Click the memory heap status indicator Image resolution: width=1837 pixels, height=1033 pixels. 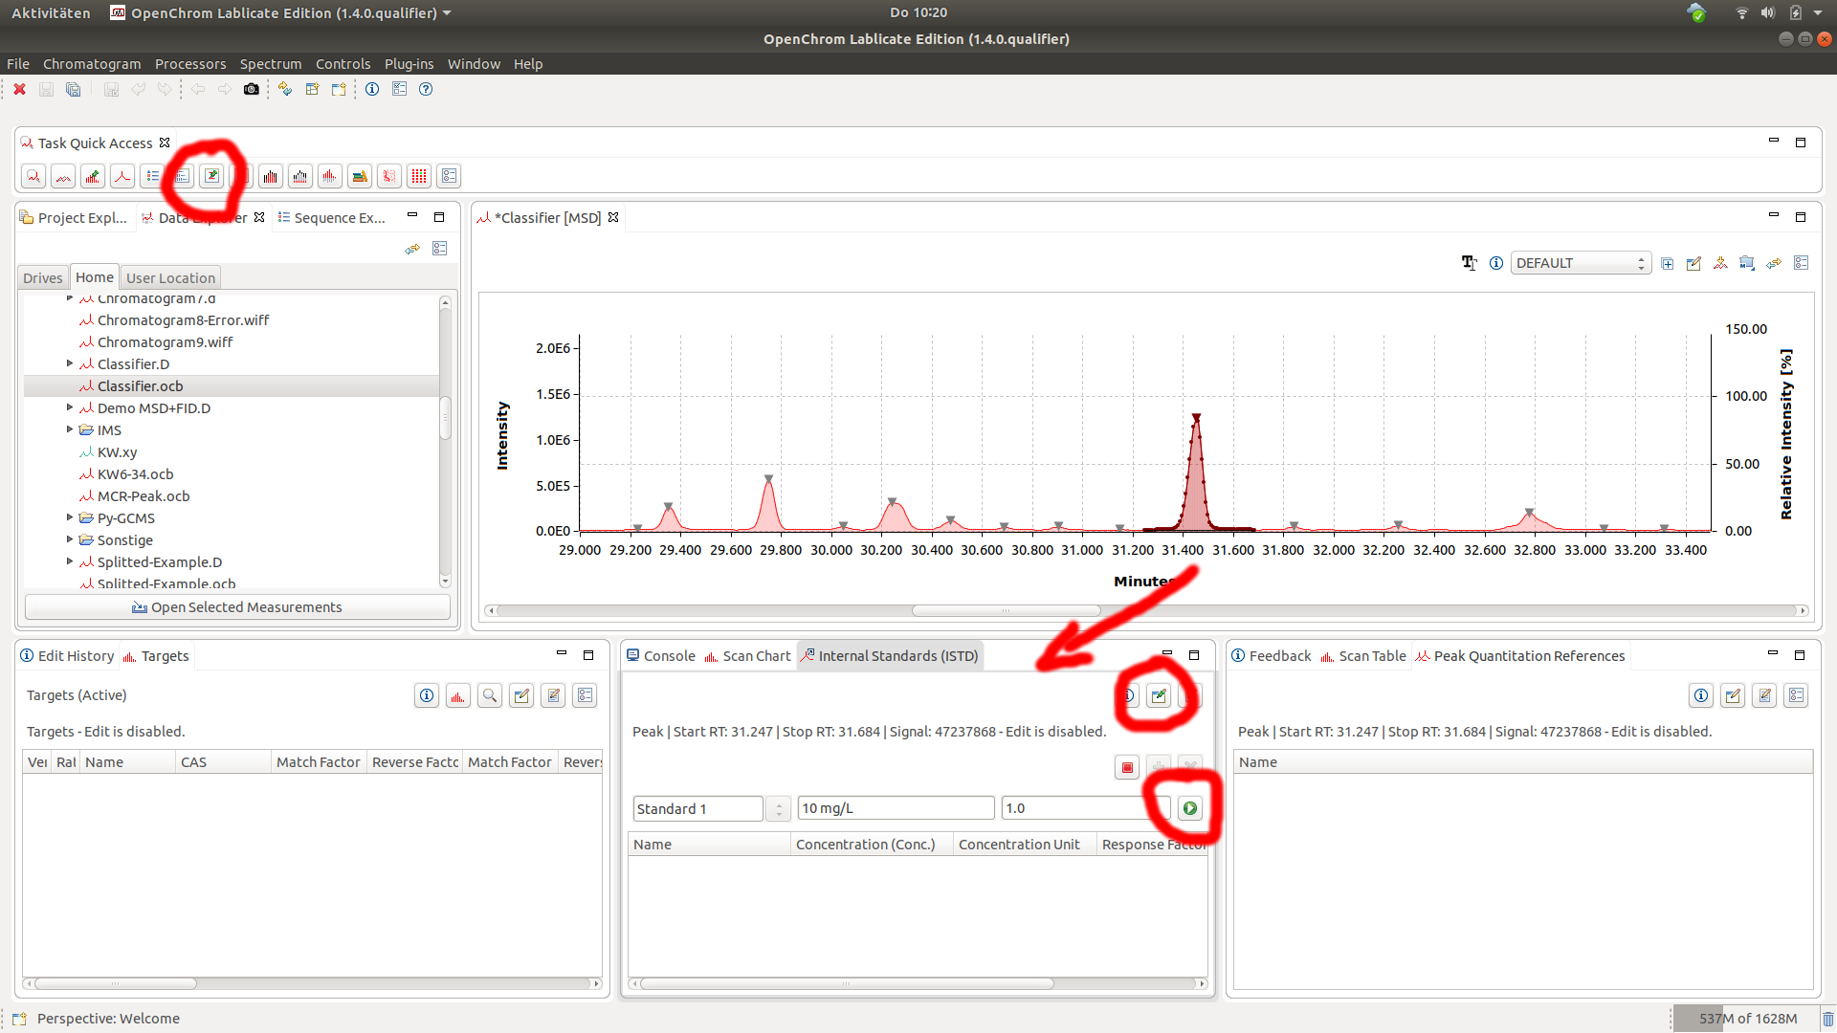1748,1019
